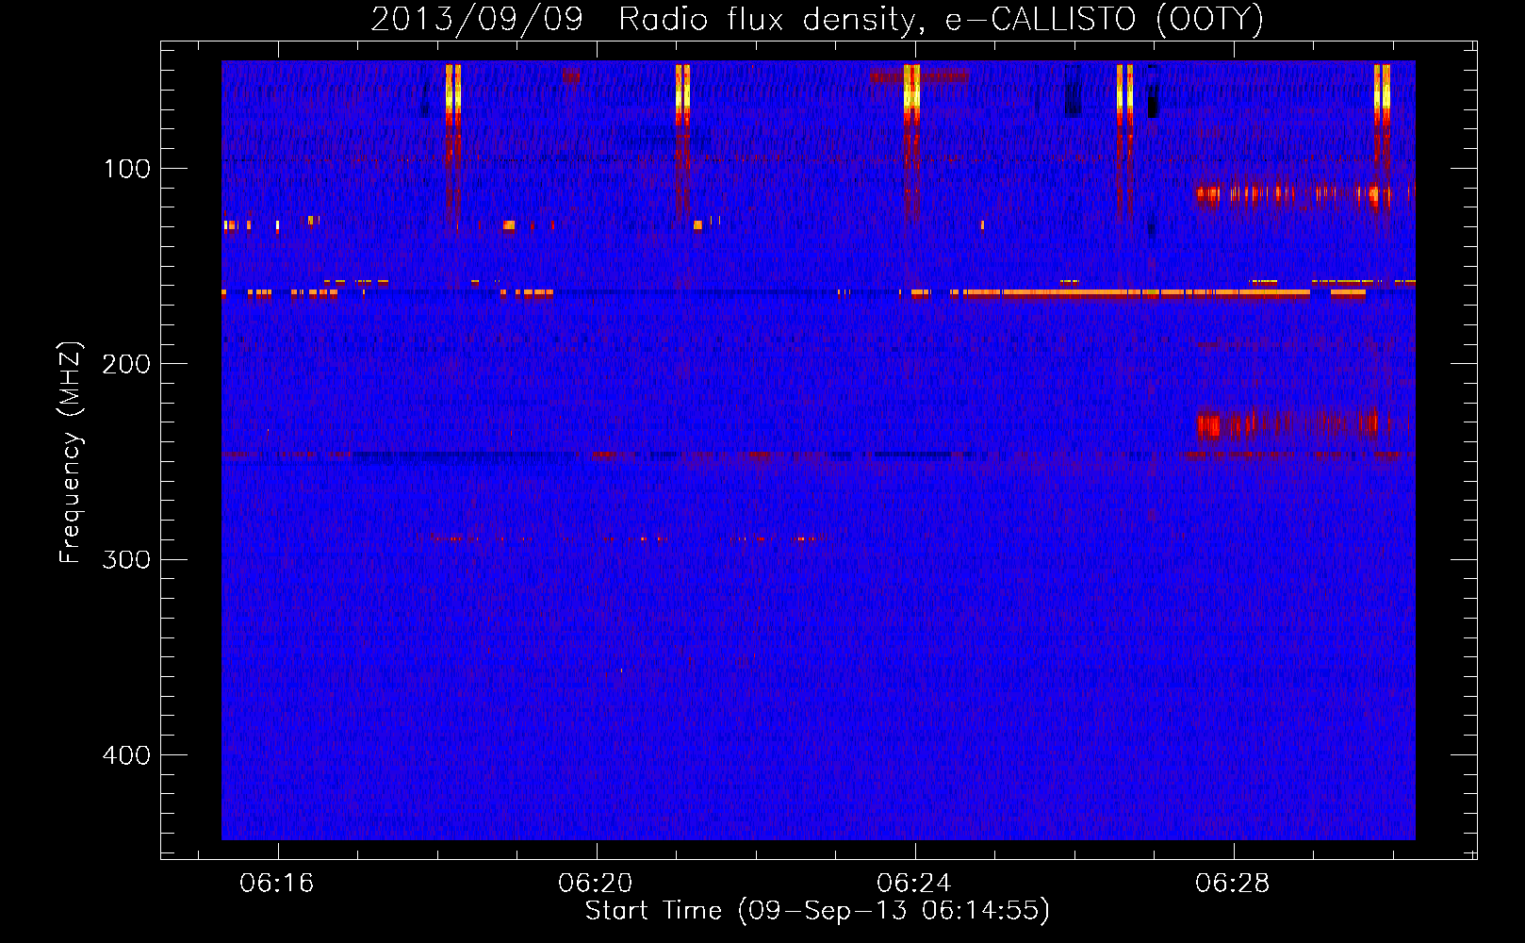Click the Start Time axis caption
The image size is (1525, 943).
(x=817, y=911)
